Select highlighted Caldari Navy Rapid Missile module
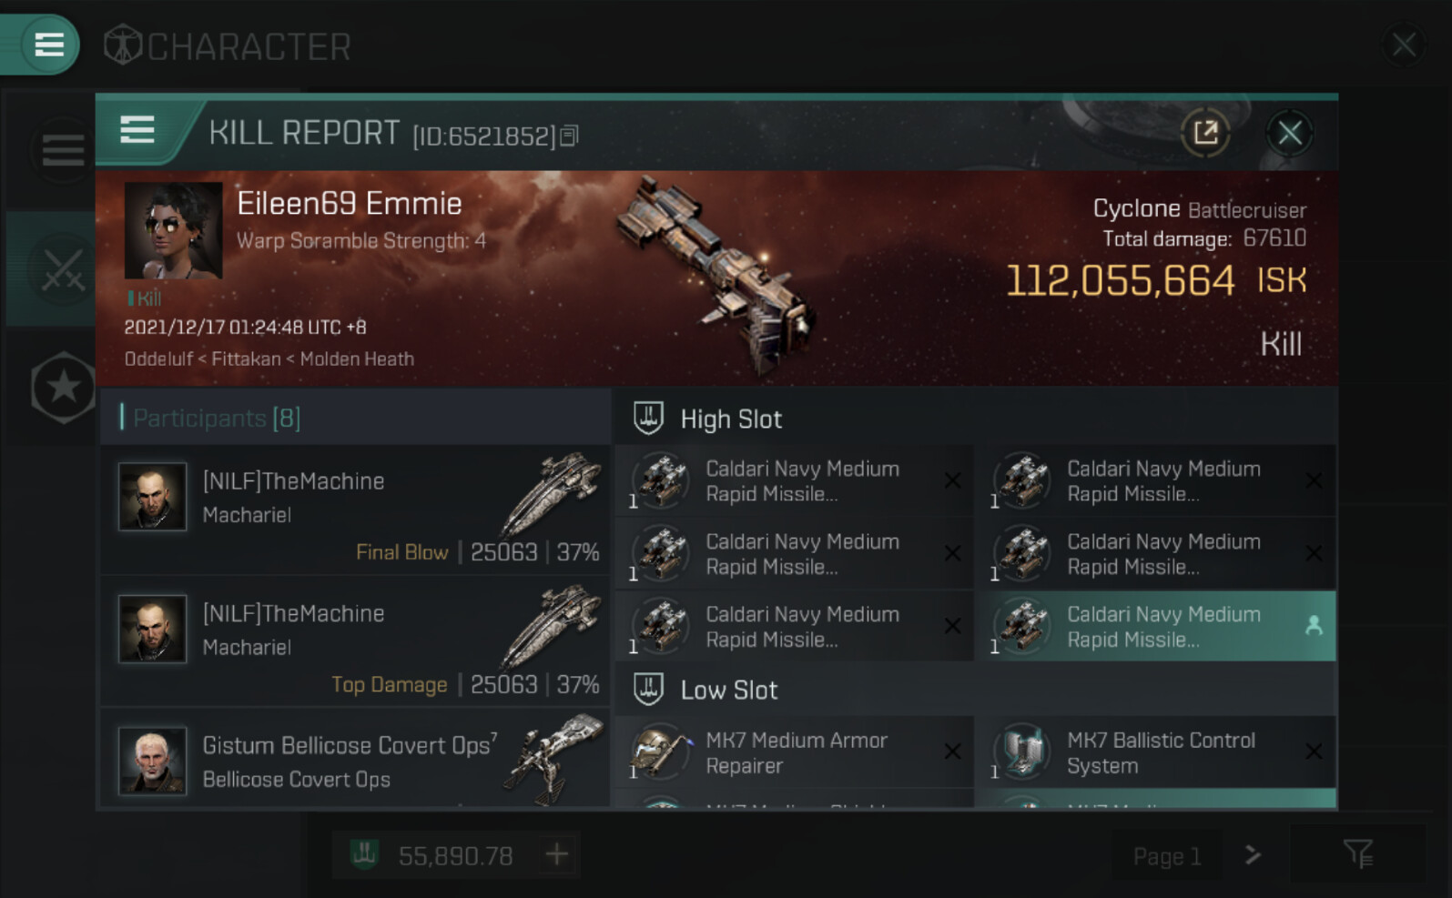This screenshot has width=1452, height=898. [x=1155, y=627]
